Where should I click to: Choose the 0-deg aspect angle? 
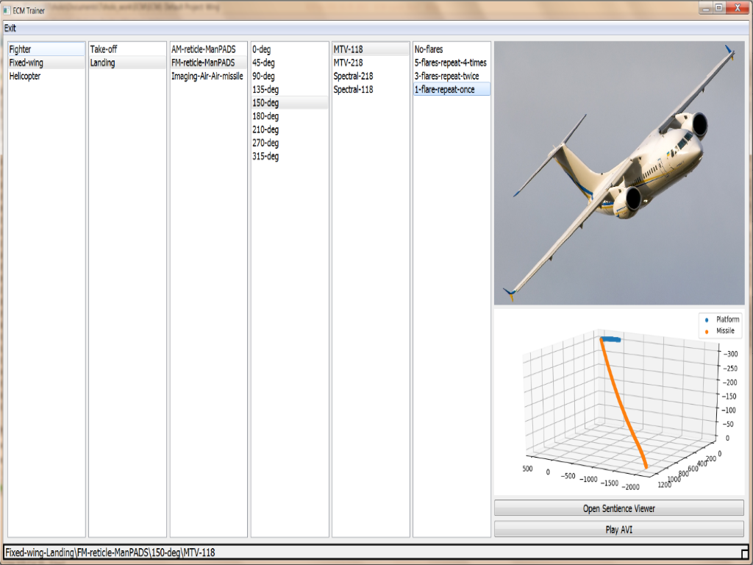[x=262, y=49]
